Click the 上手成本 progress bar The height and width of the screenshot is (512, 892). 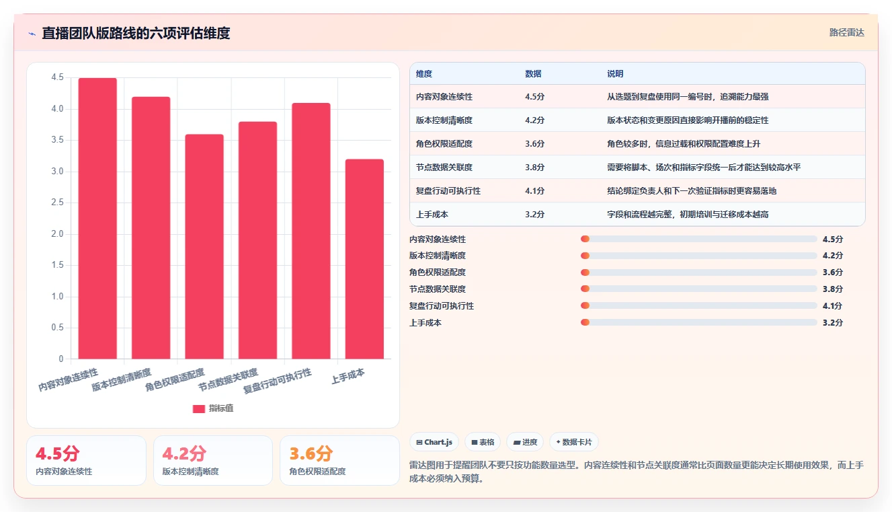tap(699, 323)
